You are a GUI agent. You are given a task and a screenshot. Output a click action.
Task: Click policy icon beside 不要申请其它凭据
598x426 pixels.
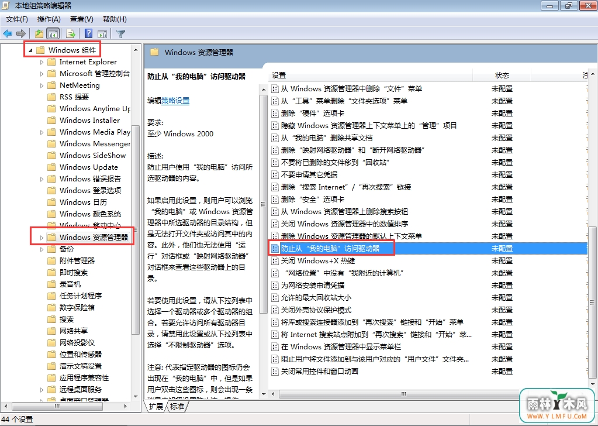(x=275, y=175)
